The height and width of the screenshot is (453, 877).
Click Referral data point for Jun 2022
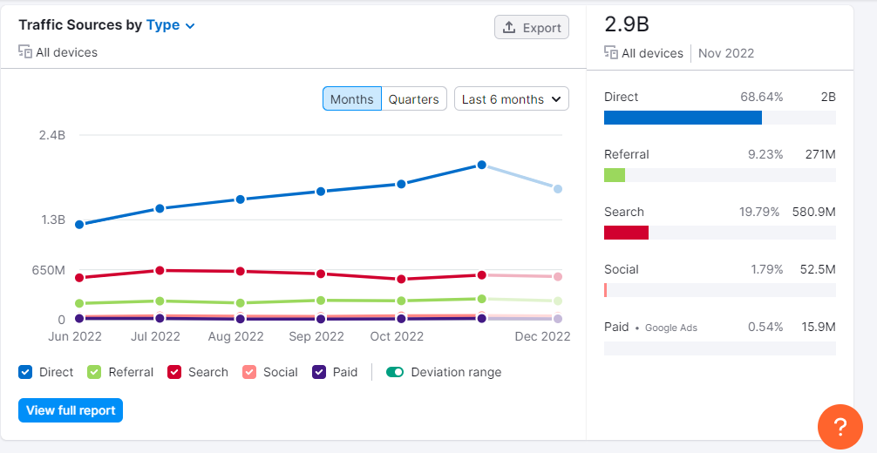click(79, 304)
